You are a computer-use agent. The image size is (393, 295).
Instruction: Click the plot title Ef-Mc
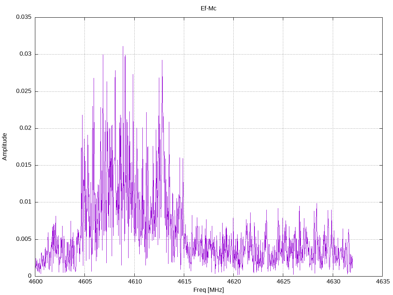coord(208,8)
